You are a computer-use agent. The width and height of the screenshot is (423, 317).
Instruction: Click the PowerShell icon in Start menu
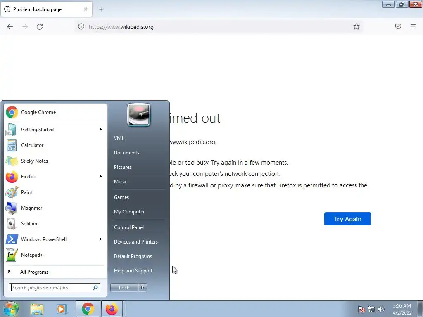[12, 239]
